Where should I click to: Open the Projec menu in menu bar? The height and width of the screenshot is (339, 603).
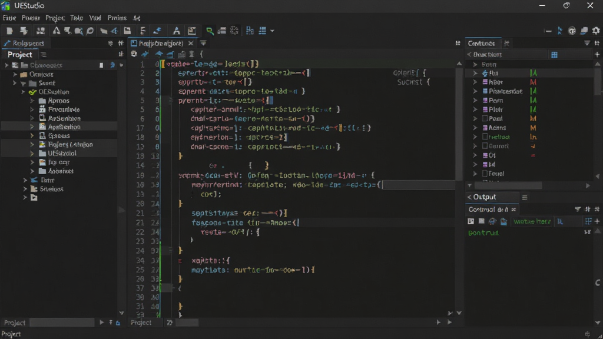pyautogui.click(x=55, y=18)
